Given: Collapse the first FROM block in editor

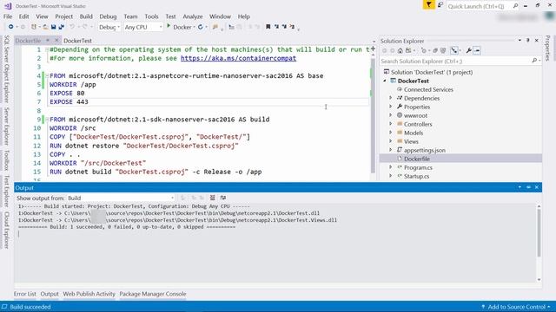Looking at the screenshot, I should click(x=47, y=75).
